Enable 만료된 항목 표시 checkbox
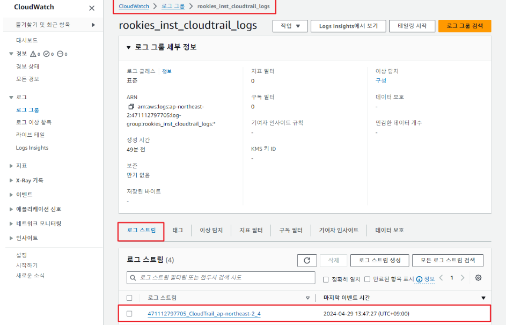 click(x=367, y=279)
